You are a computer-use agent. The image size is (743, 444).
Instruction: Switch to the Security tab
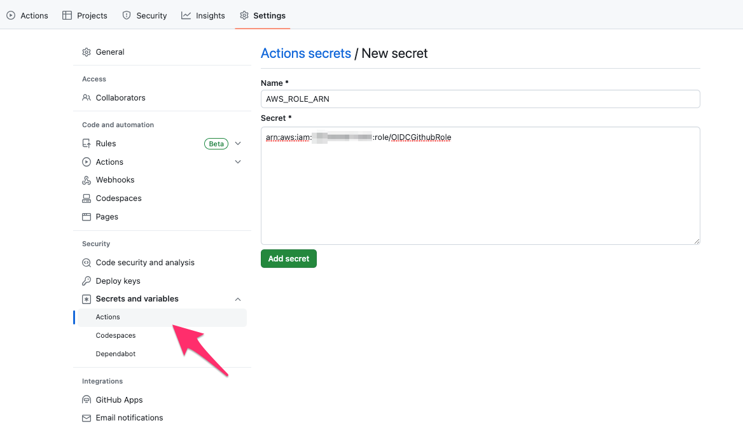(144, 15)
